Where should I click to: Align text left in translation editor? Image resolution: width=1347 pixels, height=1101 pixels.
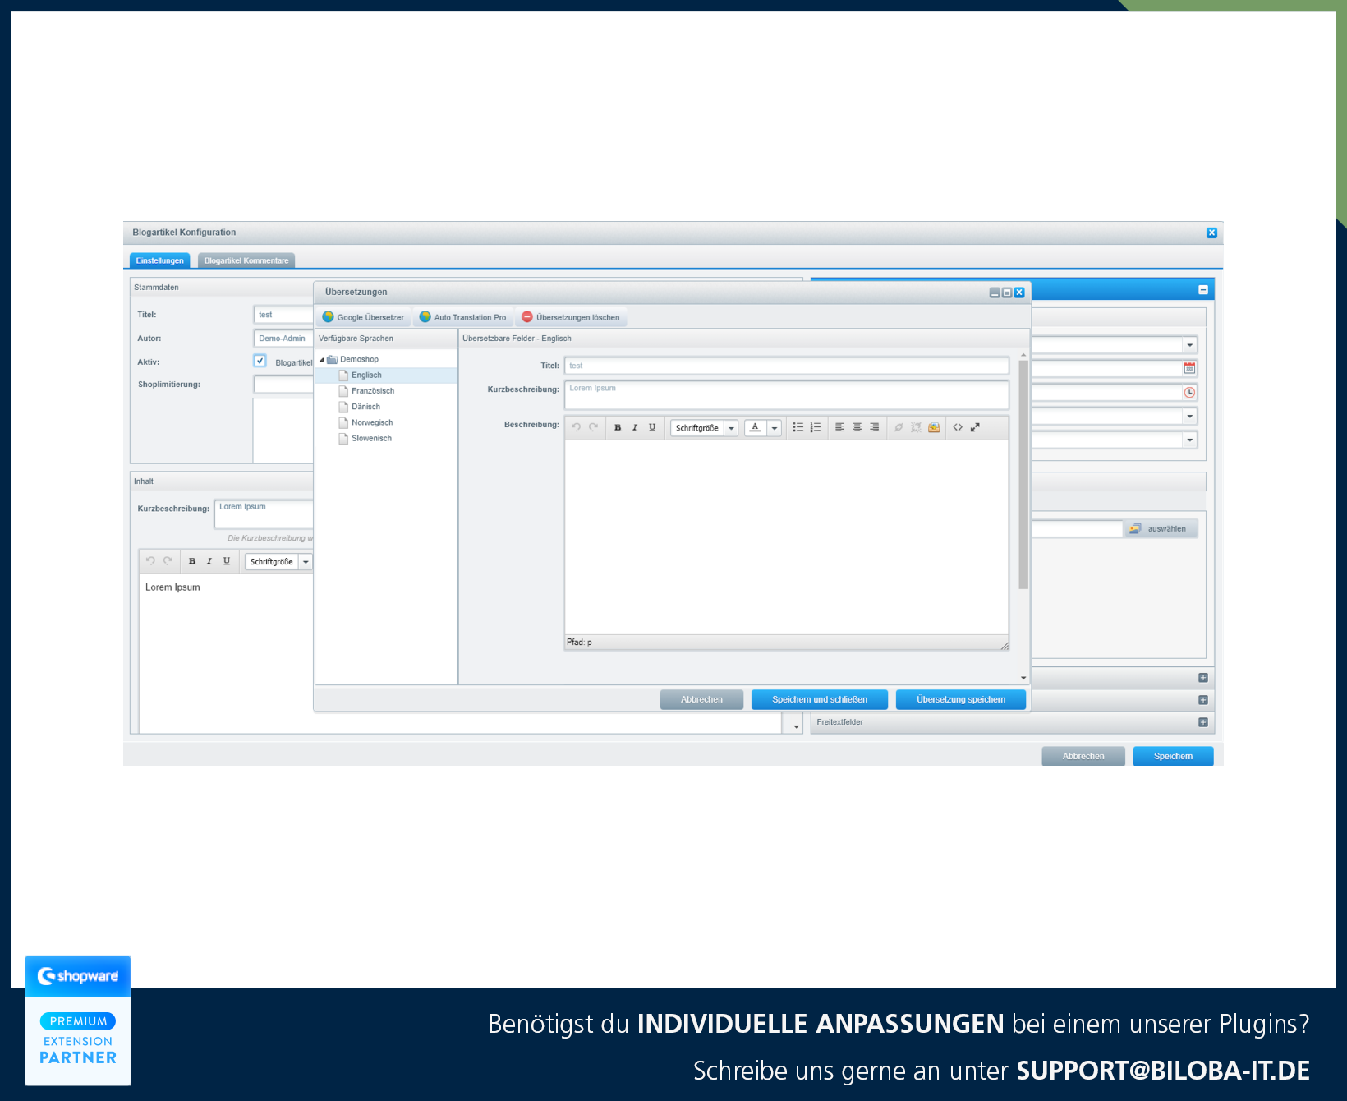[839, 427]
